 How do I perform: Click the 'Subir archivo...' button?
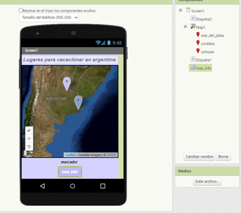pos(207,182)
